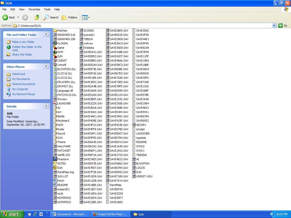Screen dimensions: 291x218
Task: Click Make a new folder link
Action: coord(23,42)
